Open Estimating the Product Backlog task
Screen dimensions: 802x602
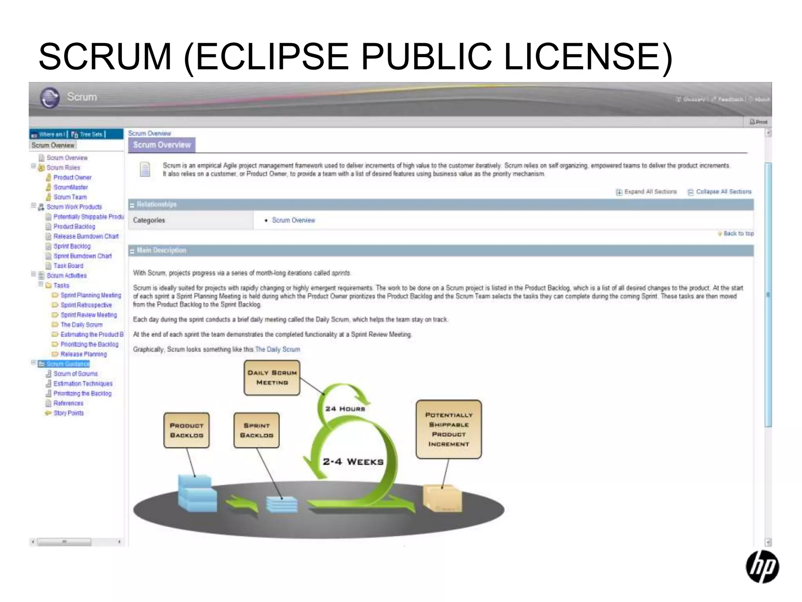click(x=92, y=334)
